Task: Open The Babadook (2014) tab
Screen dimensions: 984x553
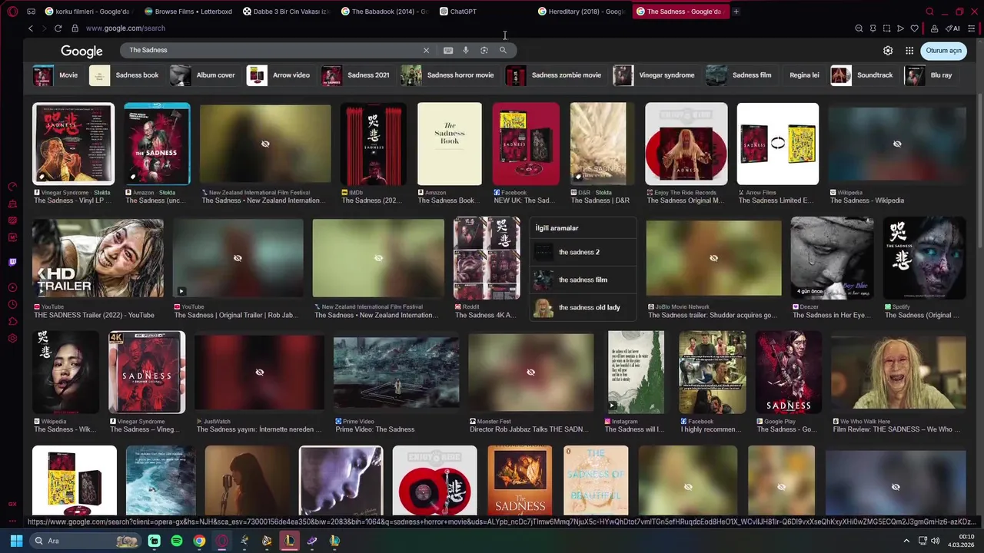Action: [387, 12]
